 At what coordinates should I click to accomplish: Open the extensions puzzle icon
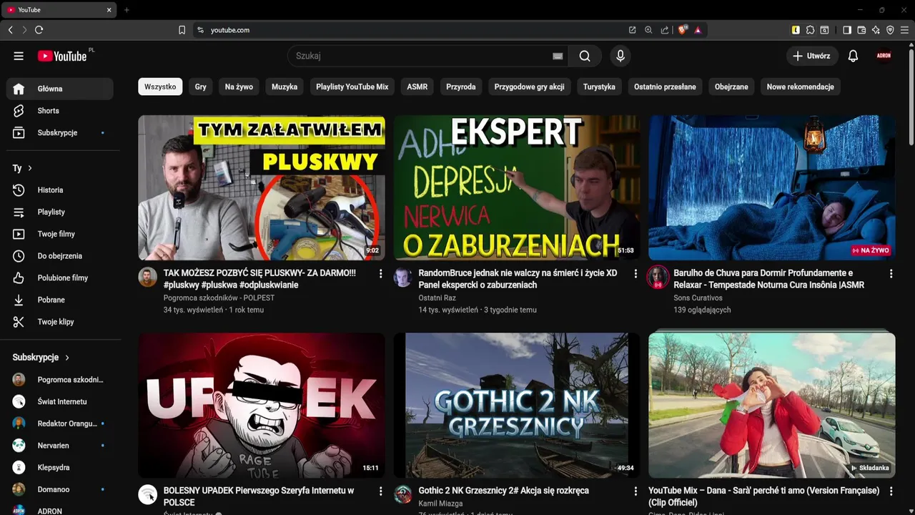coord(810,30)
